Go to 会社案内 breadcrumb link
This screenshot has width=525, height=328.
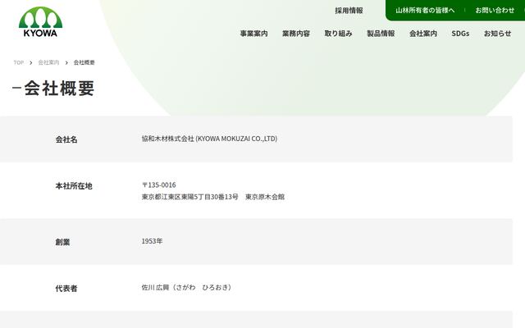48,62
